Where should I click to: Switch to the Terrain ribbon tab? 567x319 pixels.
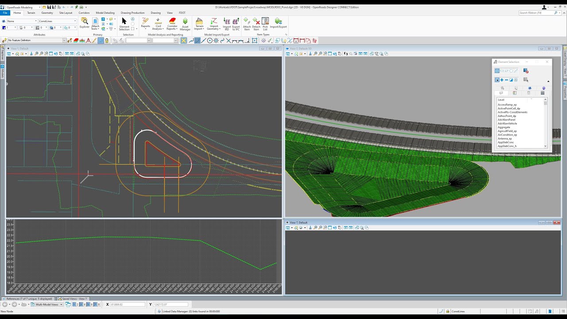[31, 13]
